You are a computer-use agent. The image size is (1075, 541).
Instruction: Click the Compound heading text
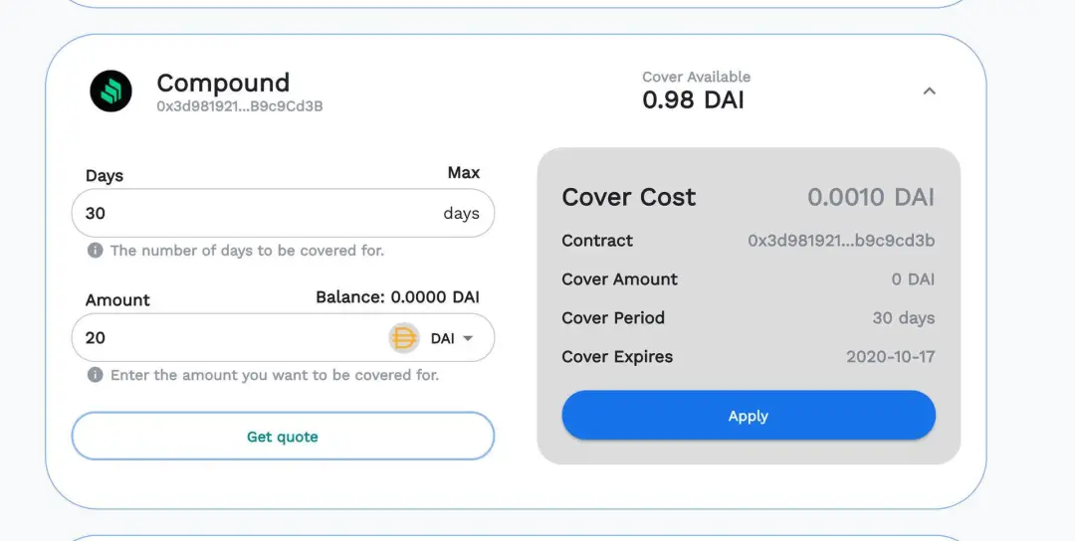pyautogui.click(x=223, y=83)
